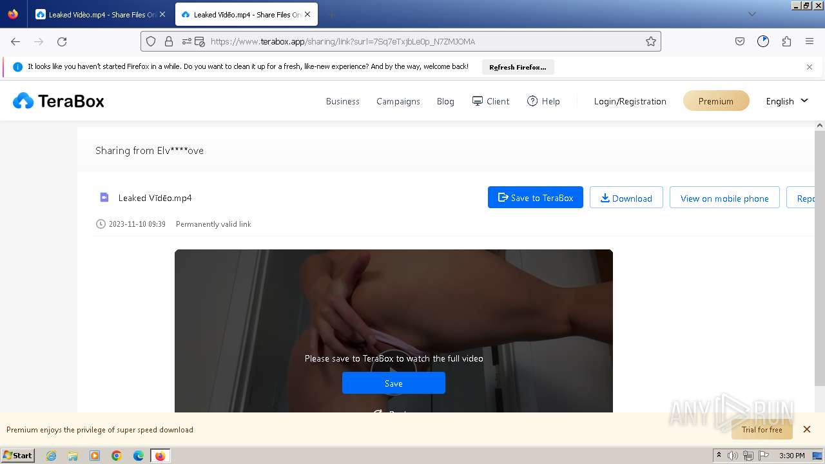Click Trial for free button

point(762,429)
